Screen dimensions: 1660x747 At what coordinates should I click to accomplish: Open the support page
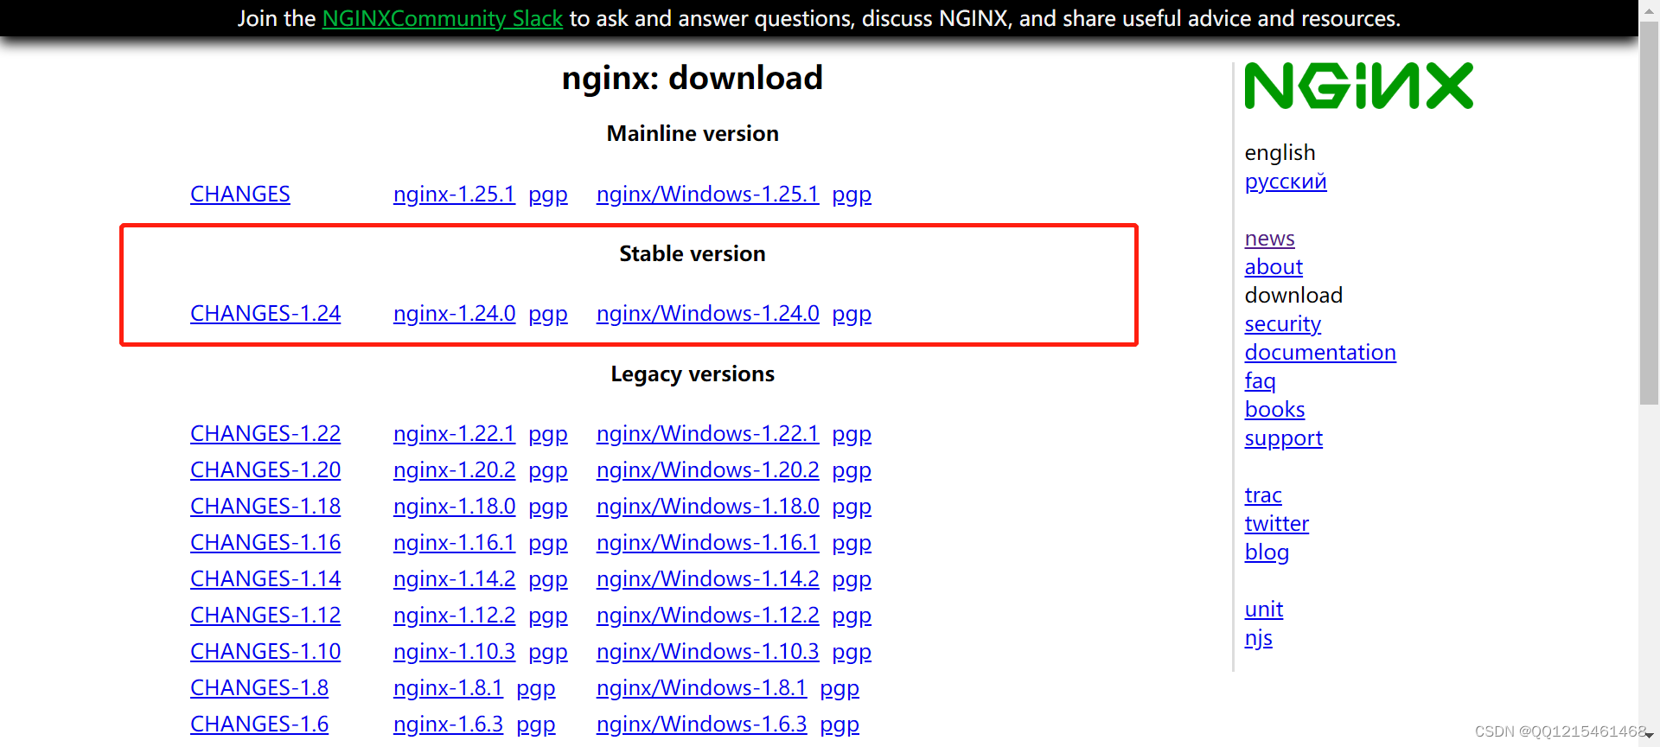[x=1283, y=437]
